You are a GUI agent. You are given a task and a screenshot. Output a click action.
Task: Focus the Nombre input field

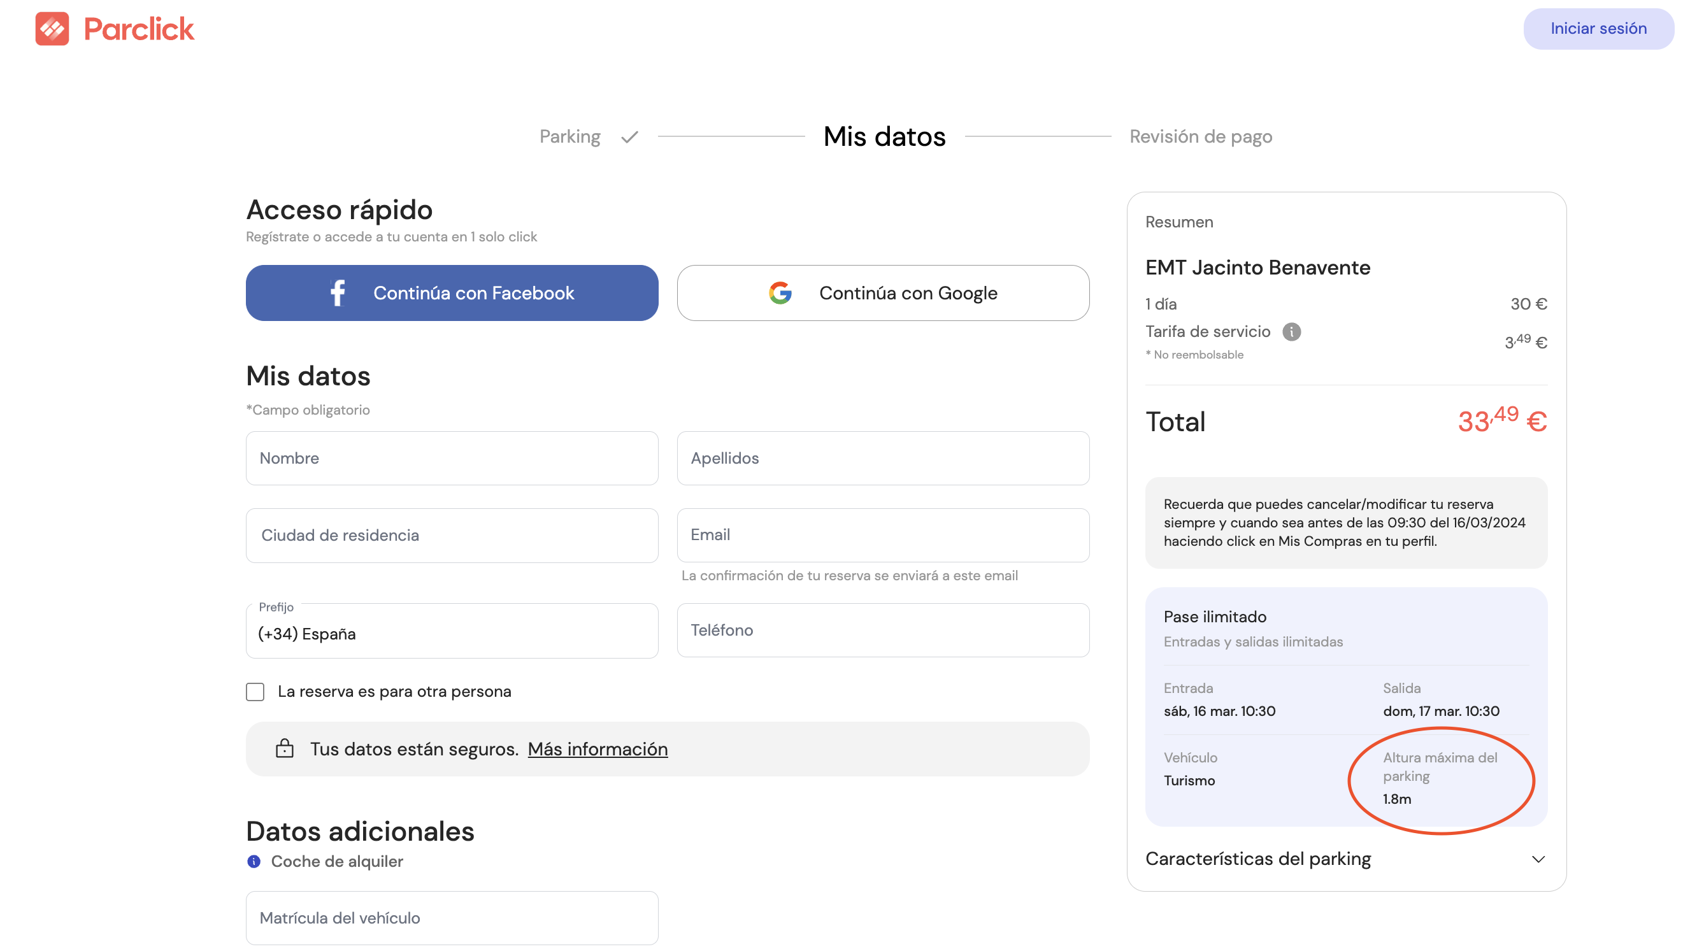[452, 459]
